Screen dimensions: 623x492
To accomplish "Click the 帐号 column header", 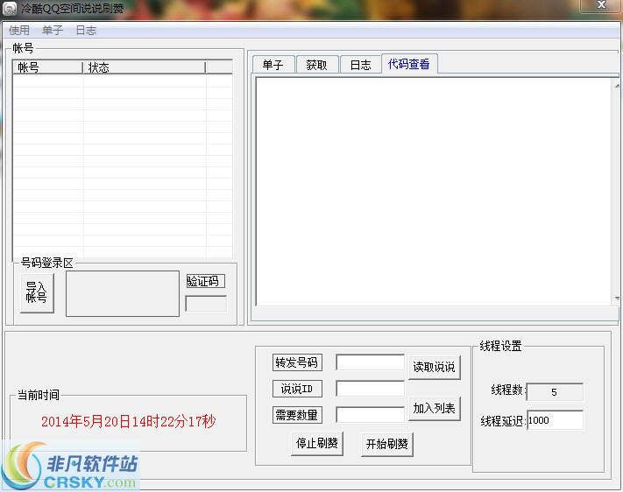I will 47,67.
